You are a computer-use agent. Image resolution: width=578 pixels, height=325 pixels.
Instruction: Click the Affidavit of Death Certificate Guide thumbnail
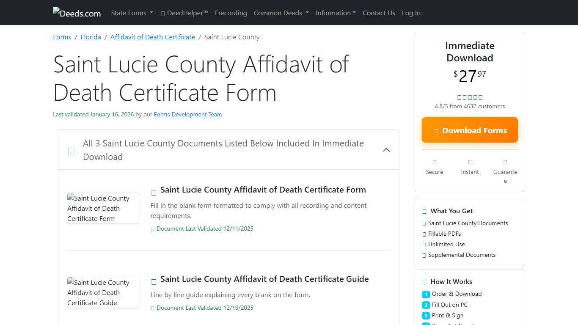click(x=103, y=292)
